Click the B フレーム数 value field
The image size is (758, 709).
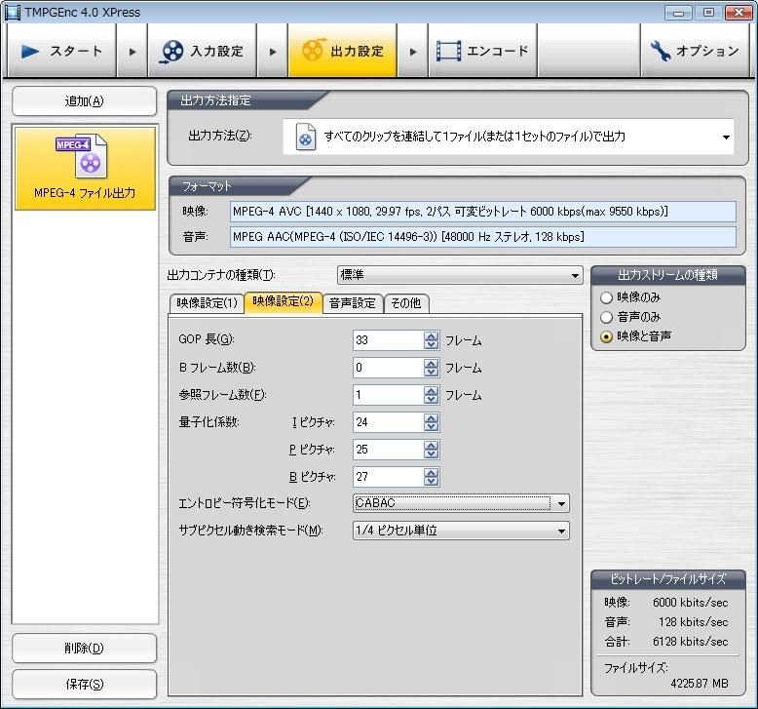tap(388, 368)
